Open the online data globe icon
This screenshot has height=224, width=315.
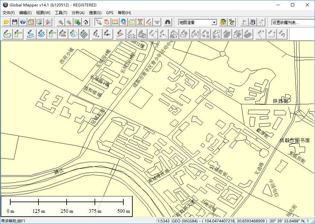pos(23,22)
